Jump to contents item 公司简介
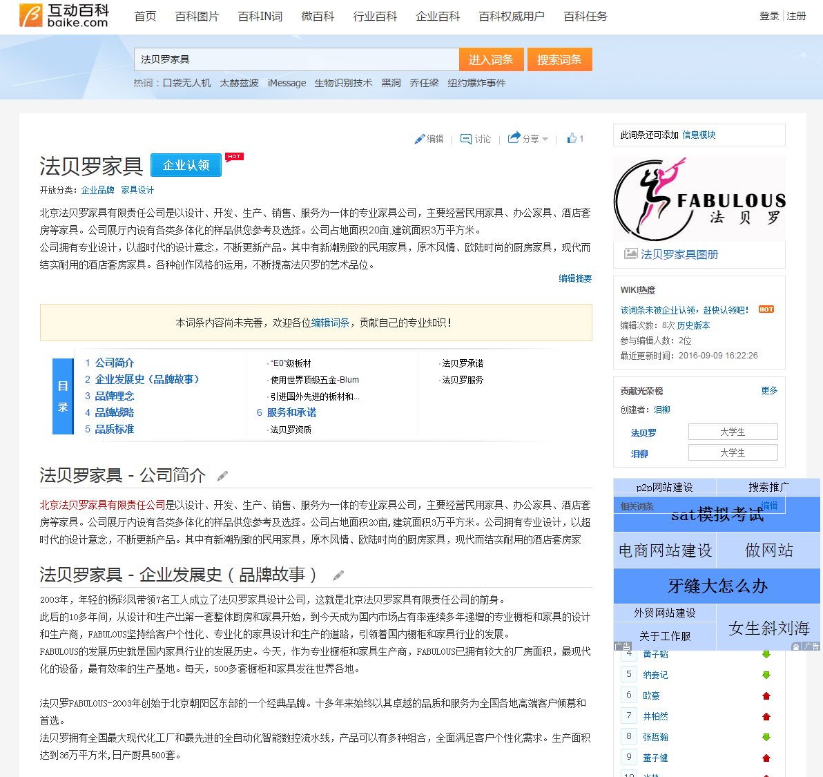Image resolution: width=823 pixels, height=777 pixels. [115, 363]
